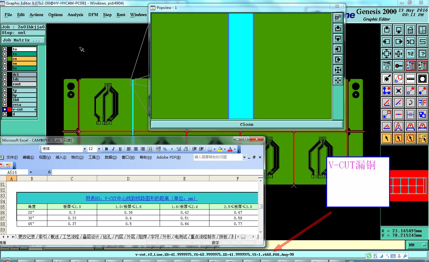Click Bold icon in Excel toolbar
Screen dimensions: 429x262
tap(106, 149)
